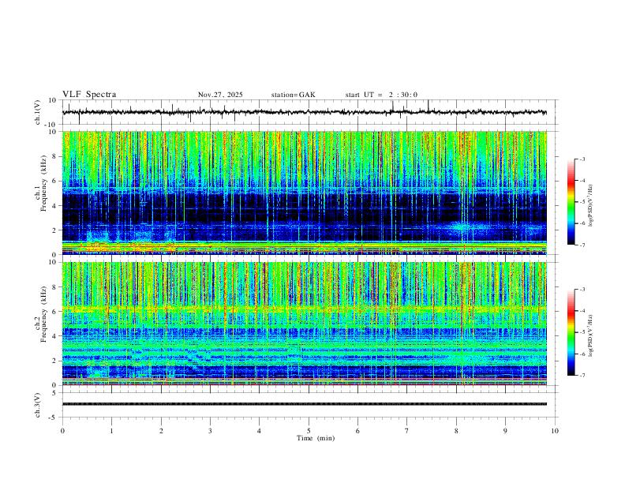Click the 'ch.1(V)' waveform axis label
This screenshot has width=625, height=483.
(x=39, y=112)
